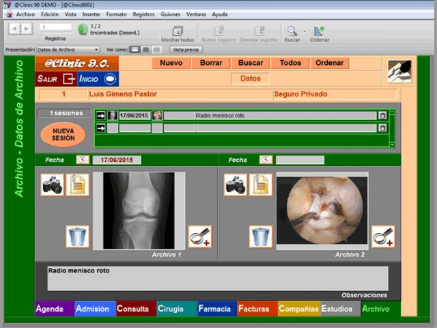The width and height of the screenshot is (437, 328).
Task: Click the orange Ordenar button
Action: [329, 63]
